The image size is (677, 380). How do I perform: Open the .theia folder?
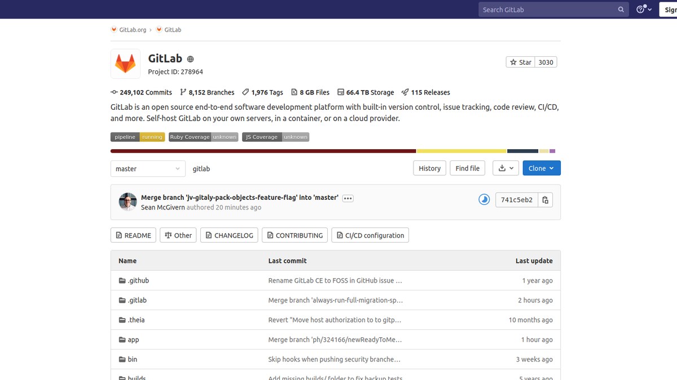pos(136,320)
